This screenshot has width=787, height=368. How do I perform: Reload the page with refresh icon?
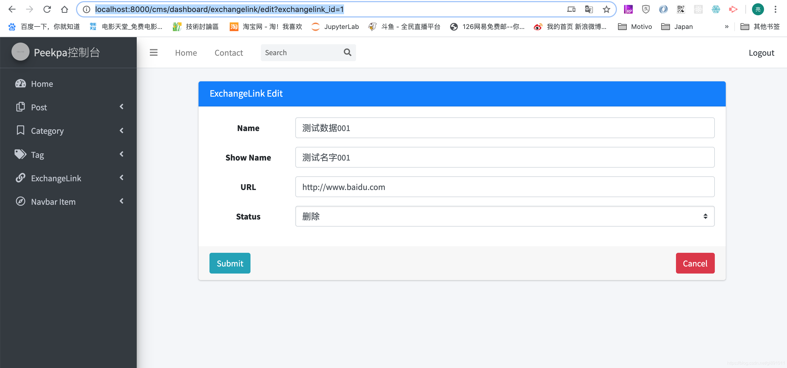47,10
